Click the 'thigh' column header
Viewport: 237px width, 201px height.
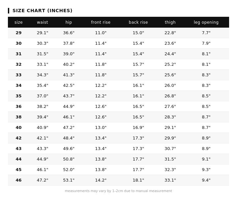coord(170,22)
